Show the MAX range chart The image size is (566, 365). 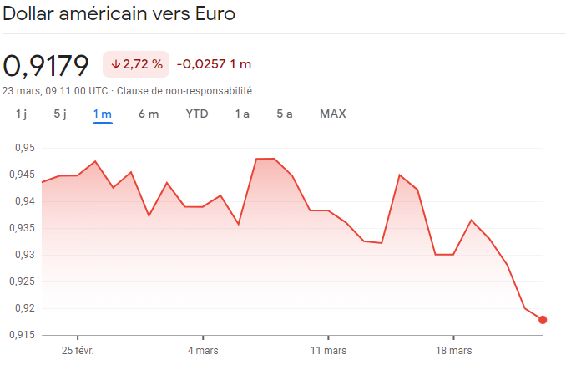333,114
